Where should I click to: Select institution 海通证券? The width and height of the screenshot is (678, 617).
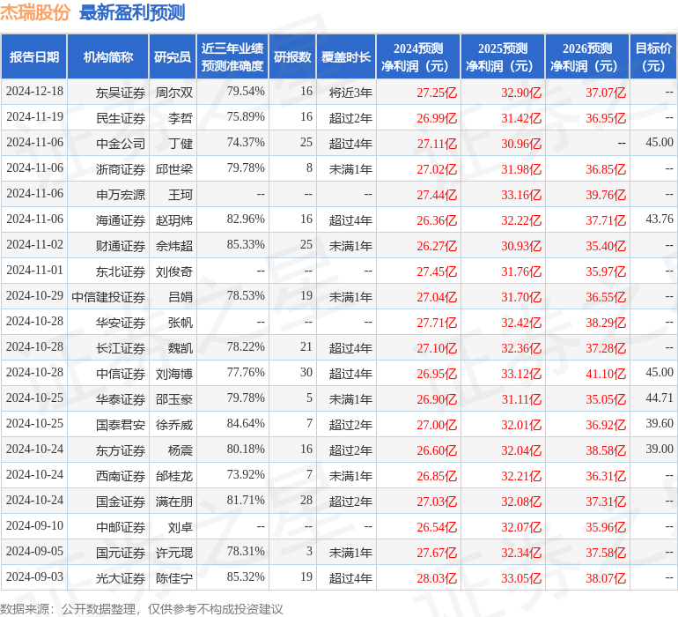121,220
